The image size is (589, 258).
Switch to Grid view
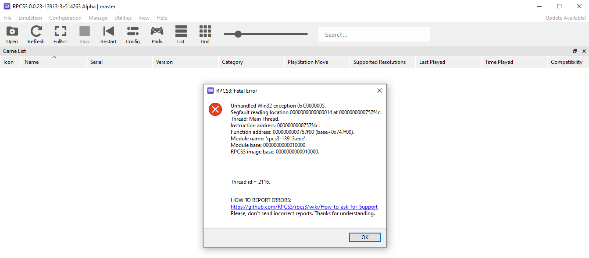(205, 35)
